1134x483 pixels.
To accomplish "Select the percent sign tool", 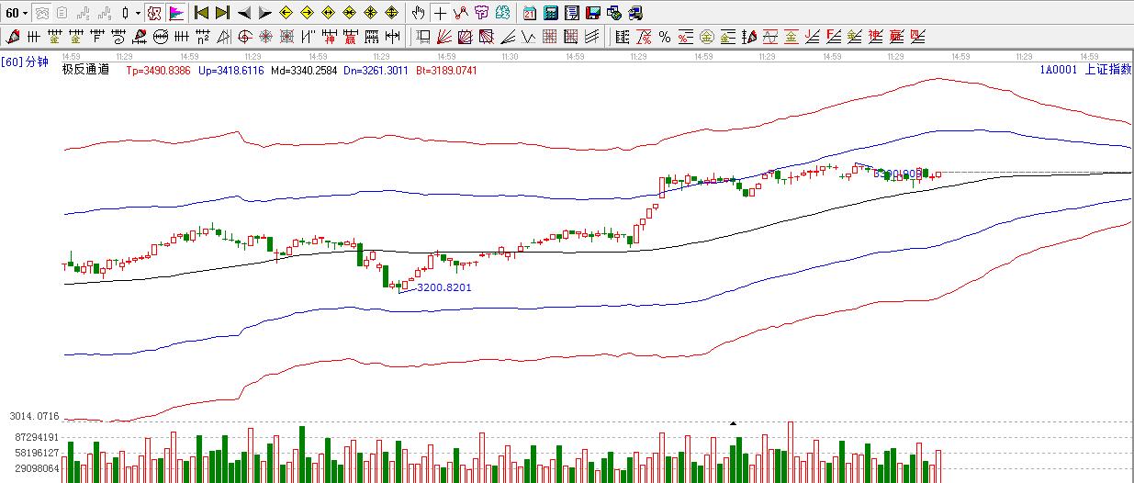I will point(664,37).
